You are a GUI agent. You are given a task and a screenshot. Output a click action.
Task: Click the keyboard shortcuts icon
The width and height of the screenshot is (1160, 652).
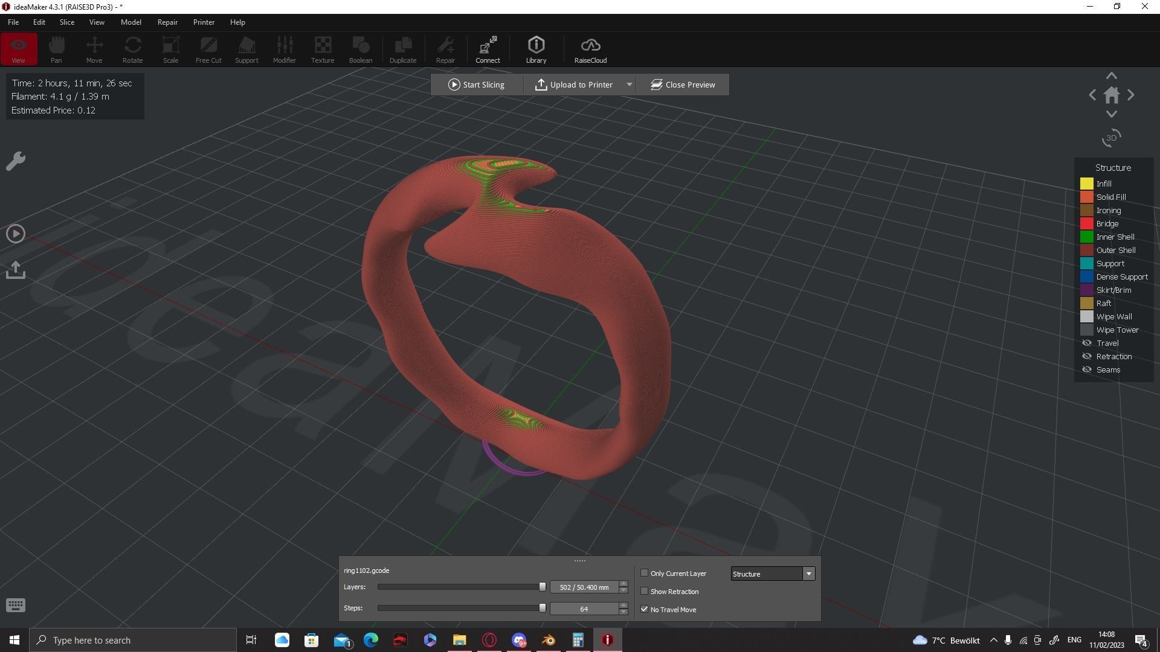(16, 605)
